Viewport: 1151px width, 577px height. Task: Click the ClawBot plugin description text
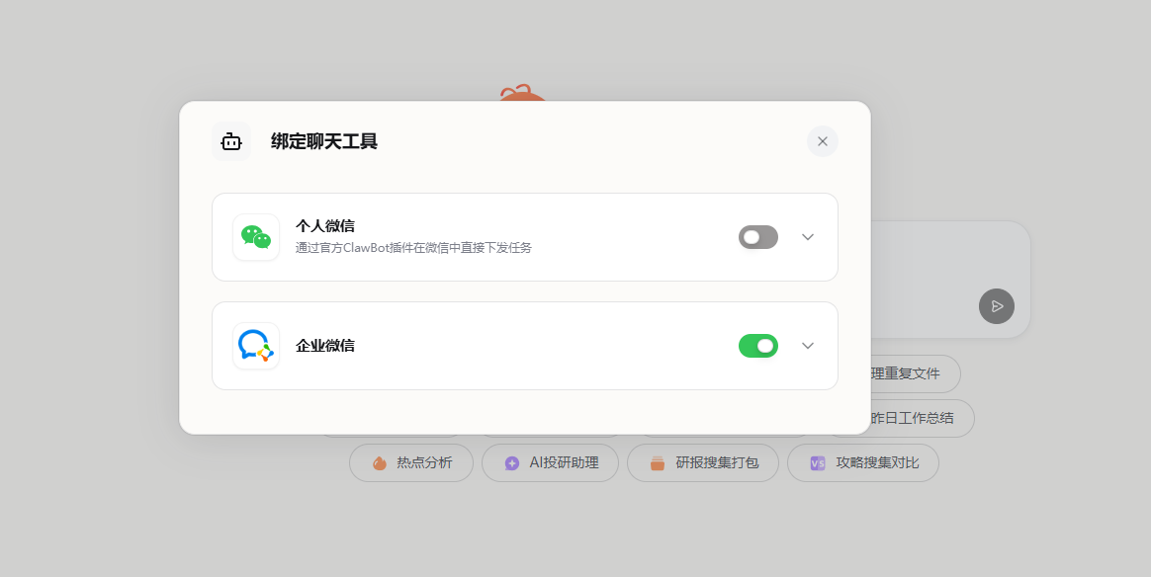413,248
